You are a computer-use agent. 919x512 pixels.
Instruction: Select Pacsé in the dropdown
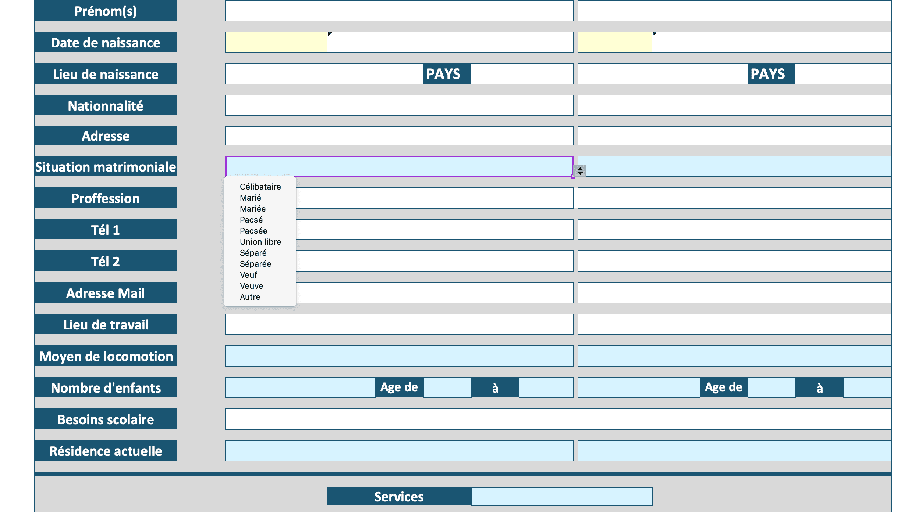point(251,220)
